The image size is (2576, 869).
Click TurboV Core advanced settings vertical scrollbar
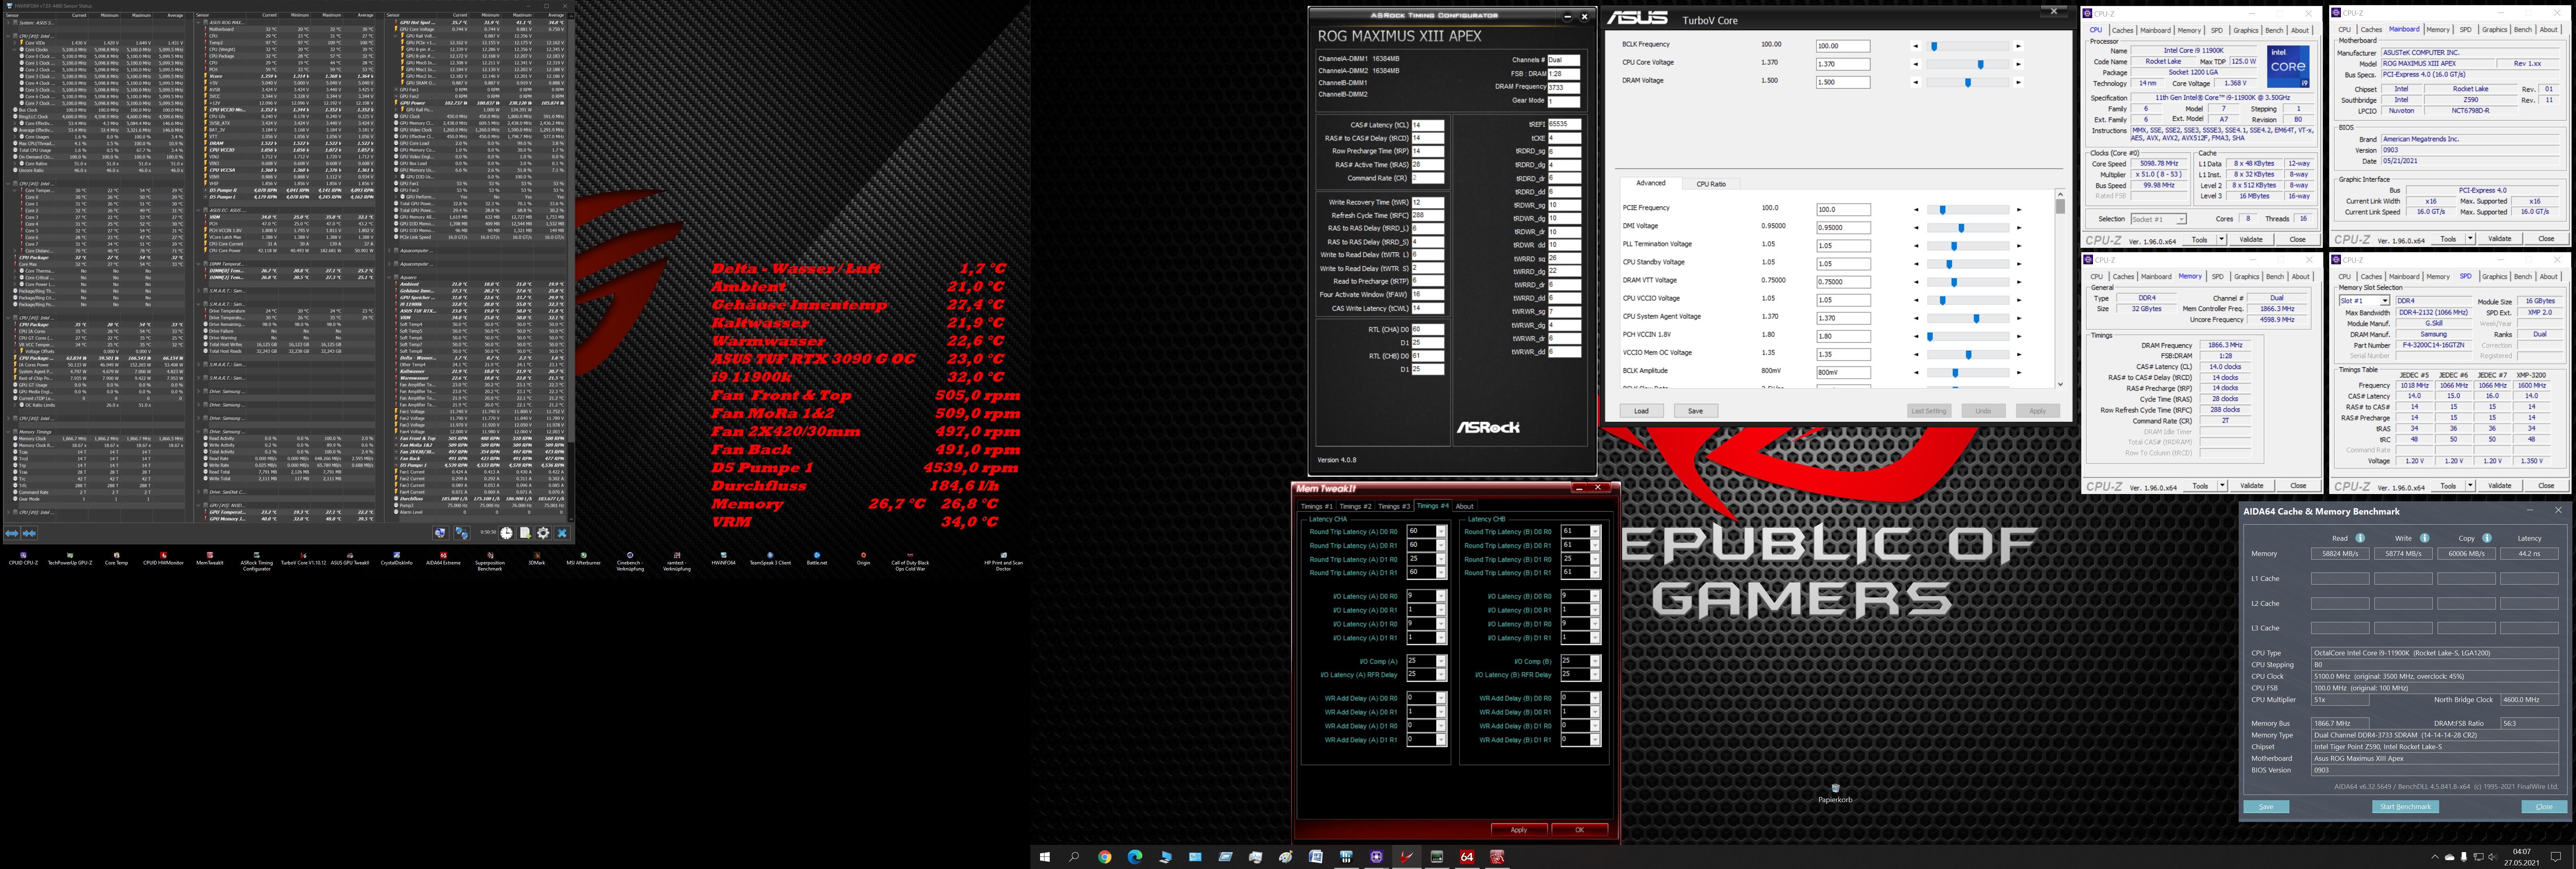2060,288
